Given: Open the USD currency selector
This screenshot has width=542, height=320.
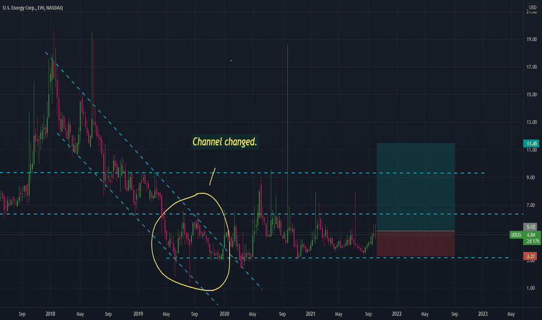Looking at the screenshot, I should [533, 7].
